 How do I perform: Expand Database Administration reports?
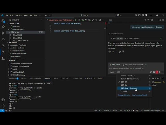(x=9, y=64)
